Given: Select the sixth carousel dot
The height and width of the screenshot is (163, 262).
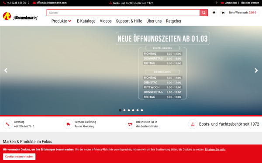Looking at the screenshot, I should tap(142, 110).
